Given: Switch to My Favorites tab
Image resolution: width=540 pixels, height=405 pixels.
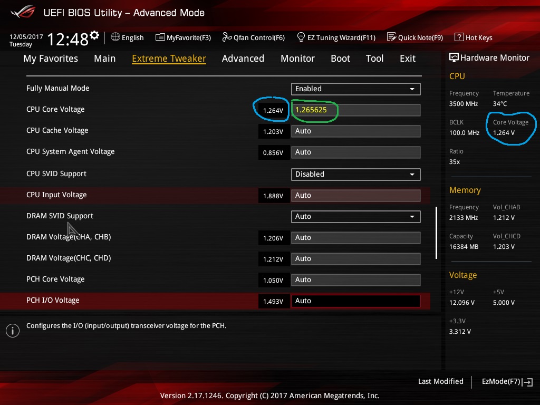Looking at the screenshot, I should coord(51,59).
